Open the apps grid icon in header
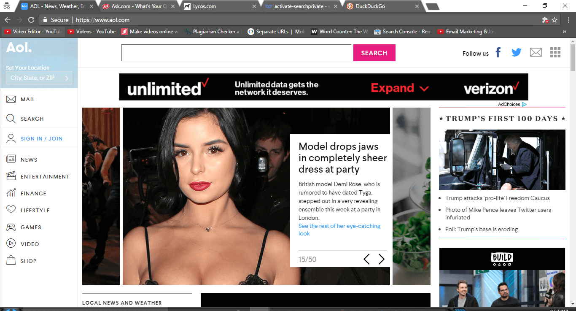This screenshot has width=576, height=311. coord(555,52)
